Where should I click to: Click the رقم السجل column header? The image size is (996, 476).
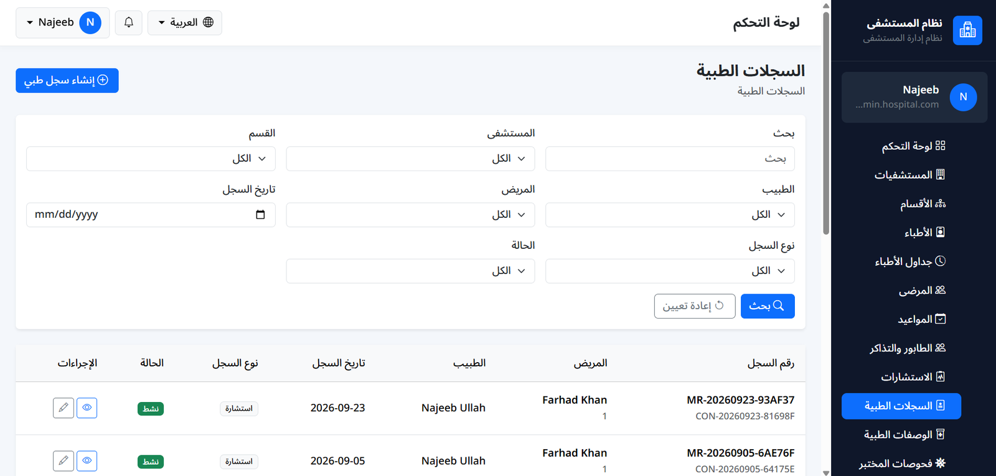point(771,363)
